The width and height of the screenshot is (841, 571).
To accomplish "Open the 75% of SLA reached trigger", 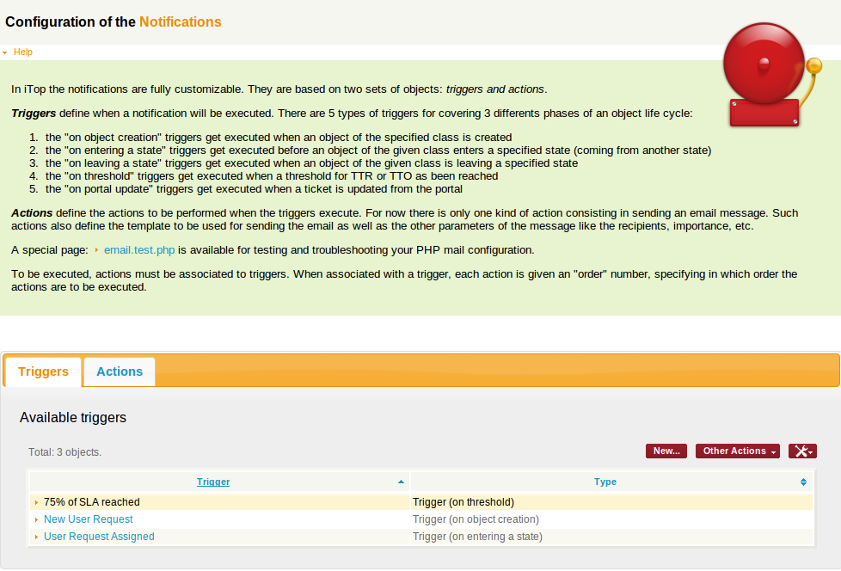I will (92, 502).
